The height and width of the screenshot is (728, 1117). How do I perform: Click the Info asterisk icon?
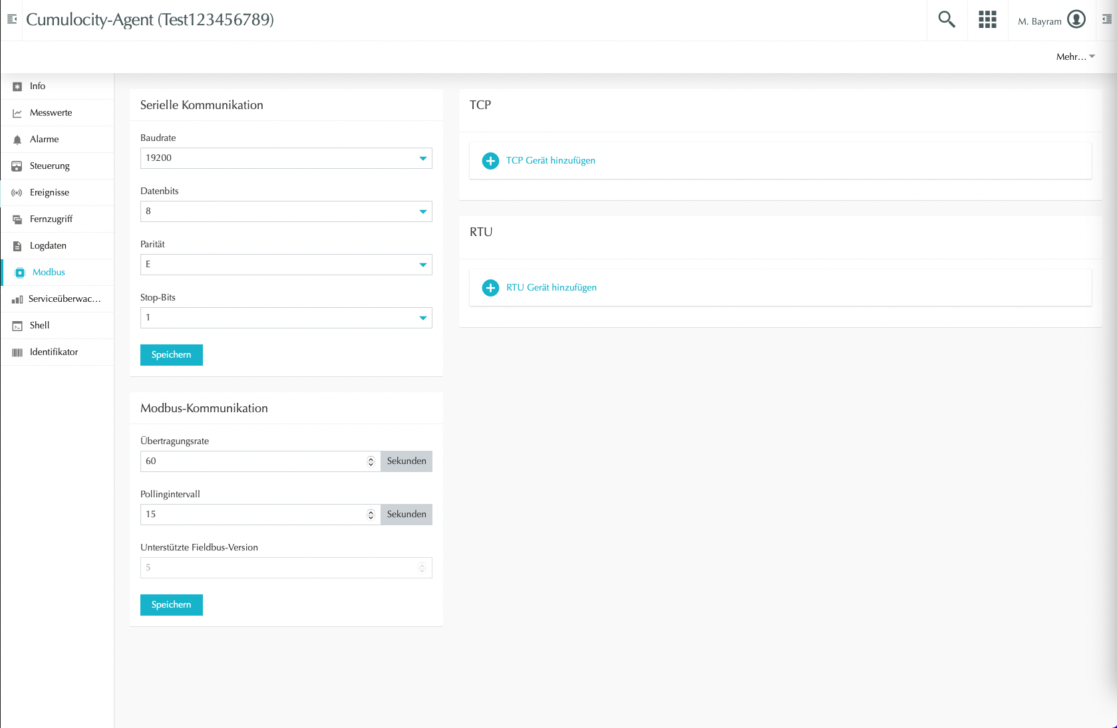coord(17,86)
